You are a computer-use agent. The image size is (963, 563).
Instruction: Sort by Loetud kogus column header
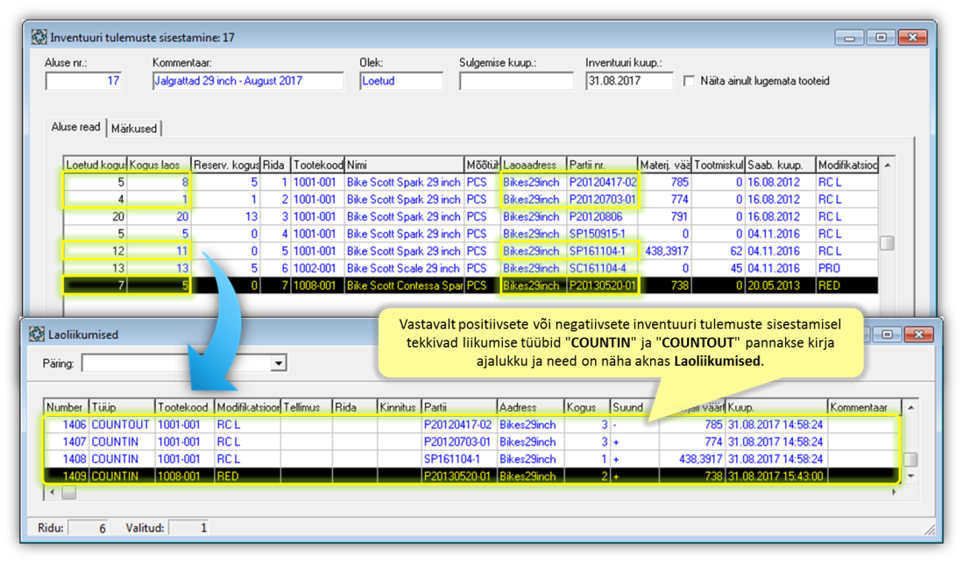[96, 165]
